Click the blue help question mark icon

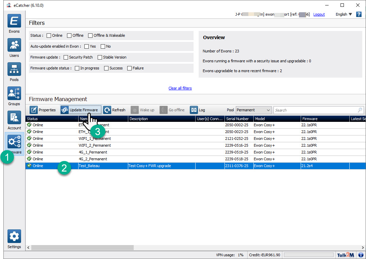359,14
